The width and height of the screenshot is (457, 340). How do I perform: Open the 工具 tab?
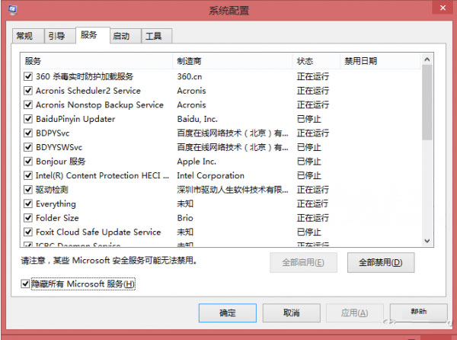[156, 36]
